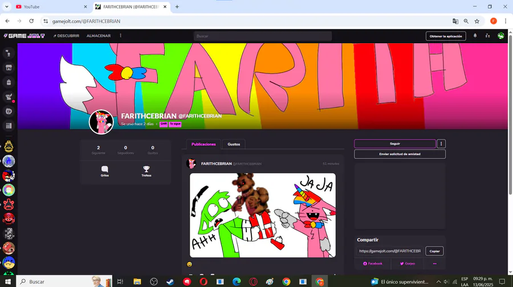Screen dimensions: 513x287
Task: Open the Chrome three-dot menu
Action: 506,21
